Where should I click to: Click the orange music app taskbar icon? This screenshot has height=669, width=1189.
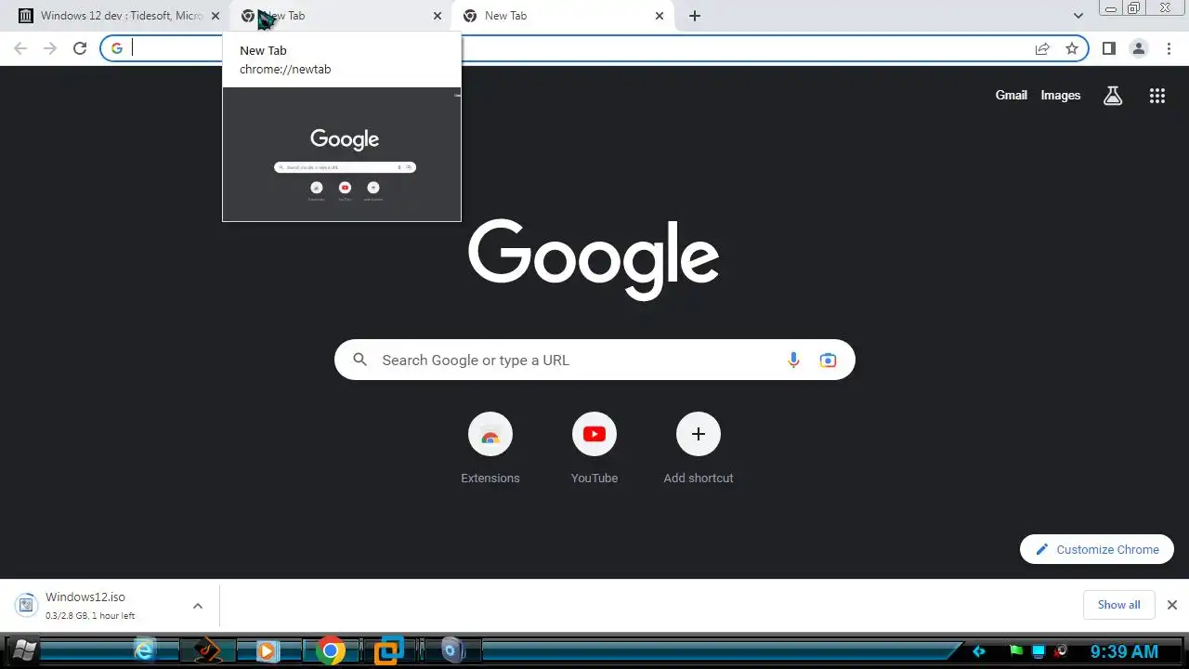(x=208, y=650)
